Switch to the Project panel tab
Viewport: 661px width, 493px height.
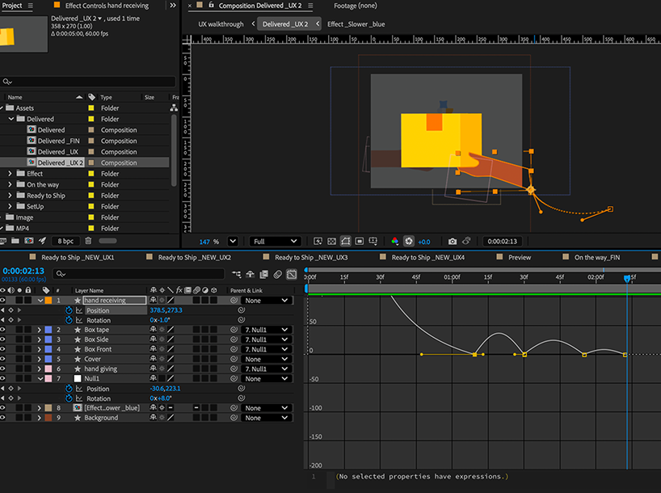click(x=12, y=6)
